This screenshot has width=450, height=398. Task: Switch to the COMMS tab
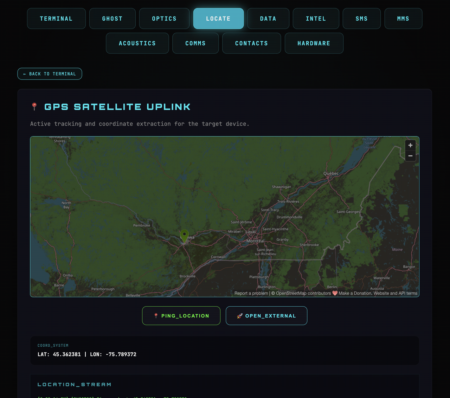point(195,43)
